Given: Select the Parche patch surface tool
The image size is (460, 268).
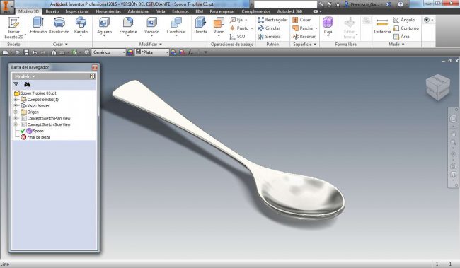Looking at the screenshot, I should [x=305, y=28].
